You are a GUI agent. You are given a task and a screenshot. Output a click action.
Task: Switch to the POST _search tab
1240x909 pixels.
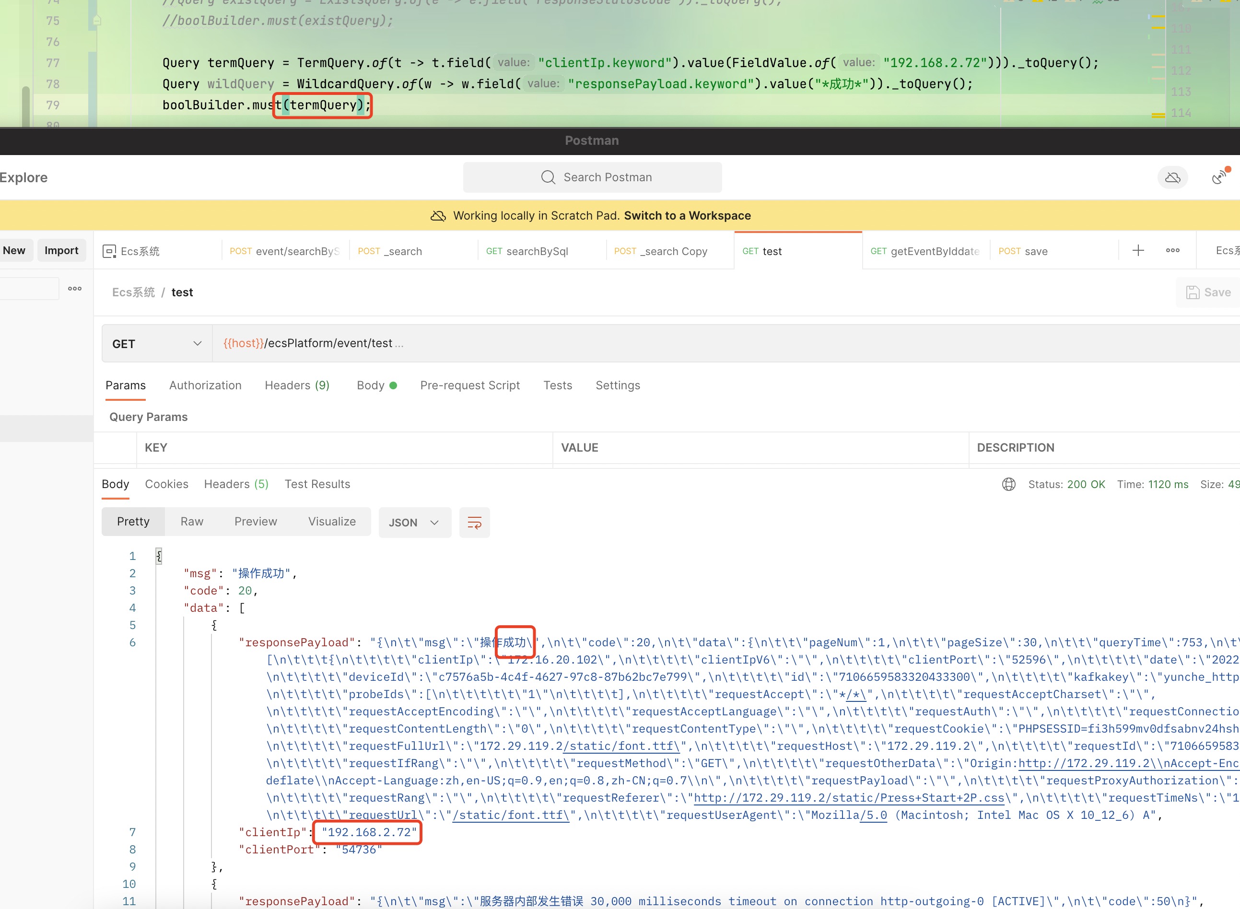coord(413,251)
